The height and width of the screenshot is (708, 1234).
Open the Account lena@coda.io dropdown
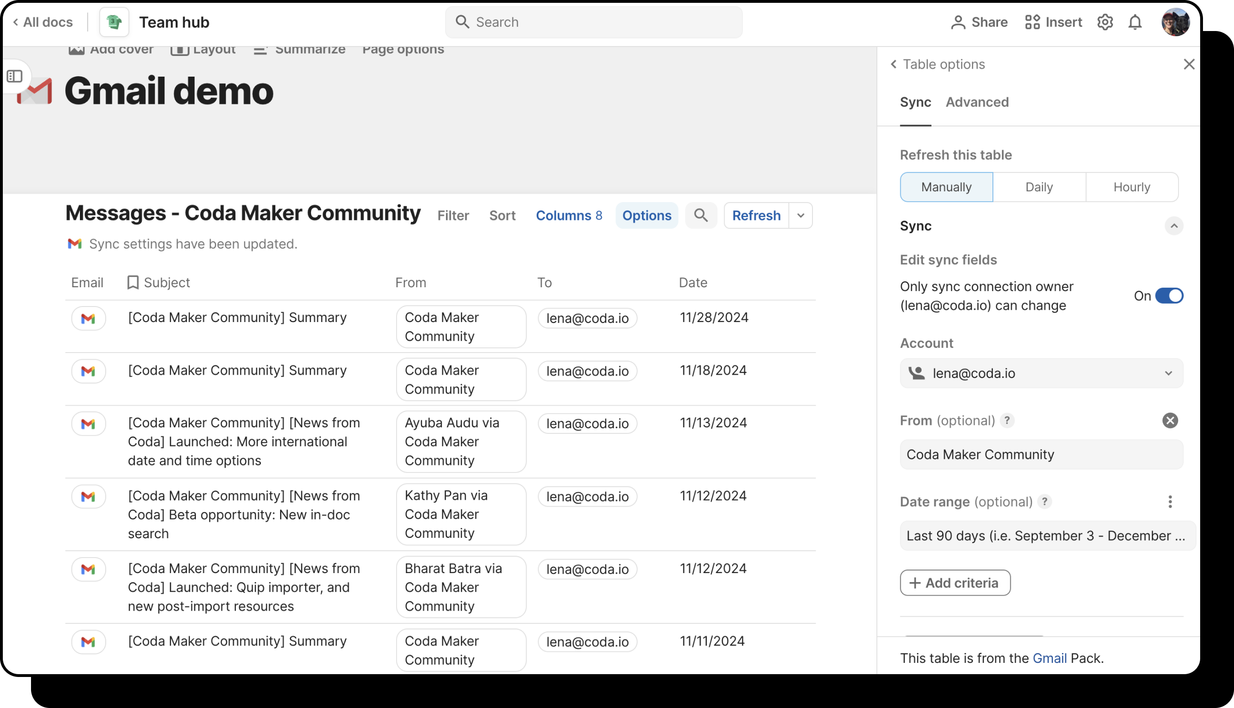1041,373
